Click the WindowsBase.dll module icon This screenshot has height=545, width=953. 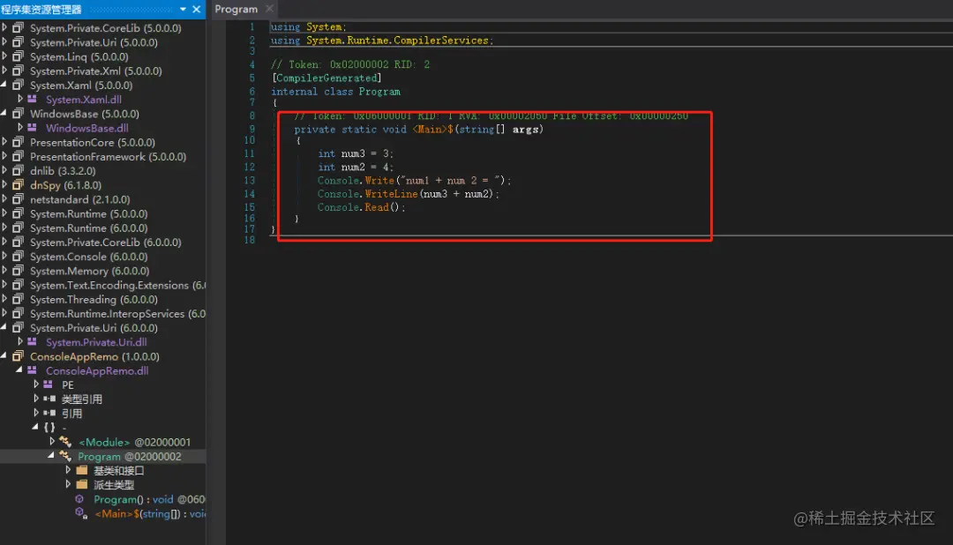tap(33, 128)
